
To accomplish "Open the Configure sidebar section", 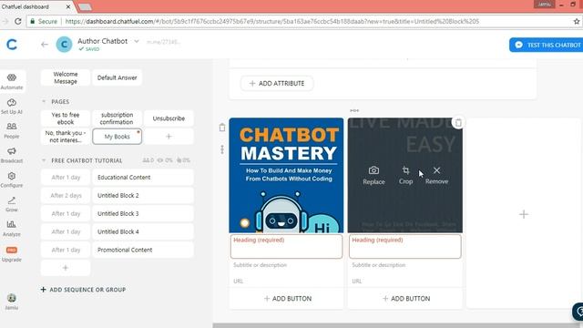I will coord(12,179).
